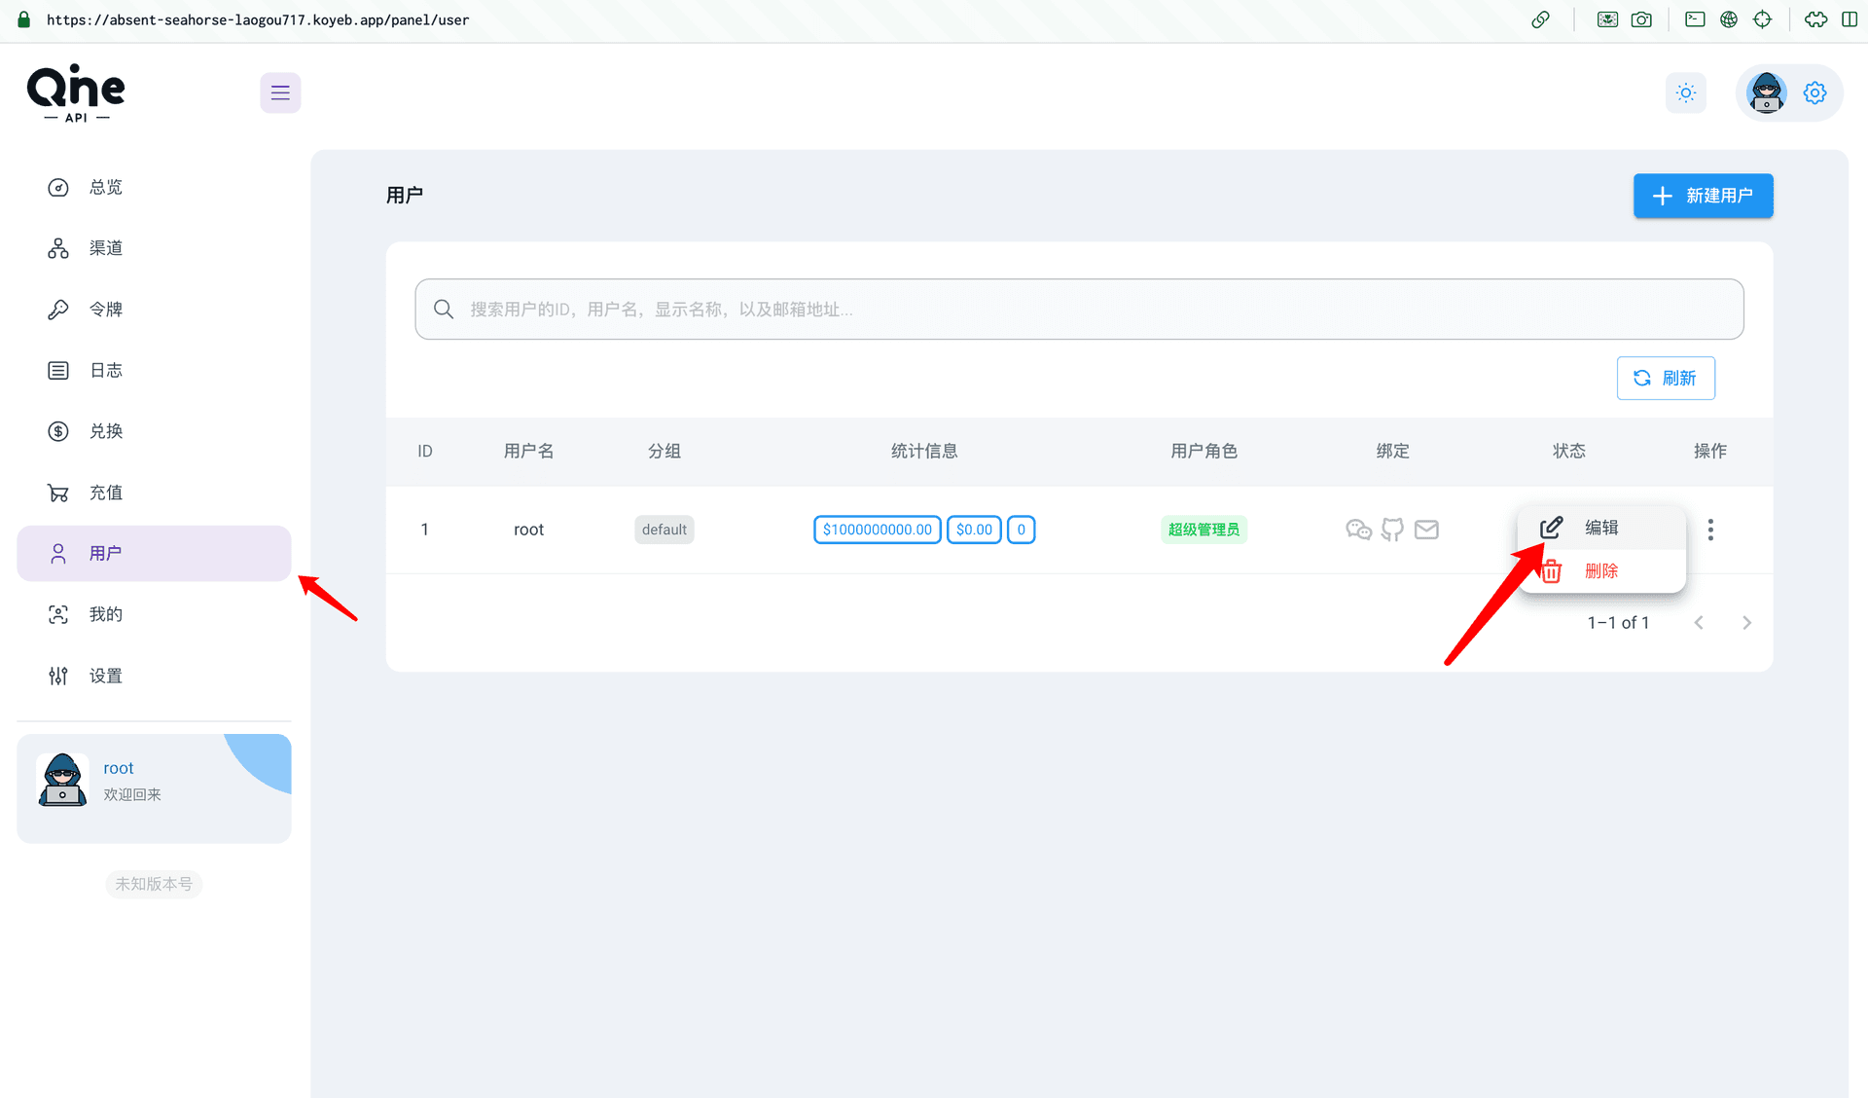
Task: Click the browser split-view panel icon
Action: 1850,19
